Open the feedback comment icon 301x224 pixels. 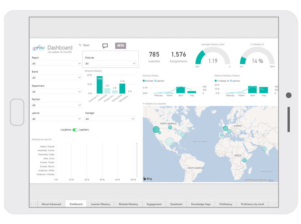coord(105,45)
